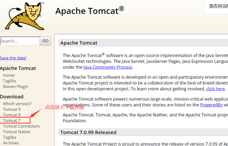228x146 pixels.
Task: Click the GO search button
Action: tap(45, 41)
